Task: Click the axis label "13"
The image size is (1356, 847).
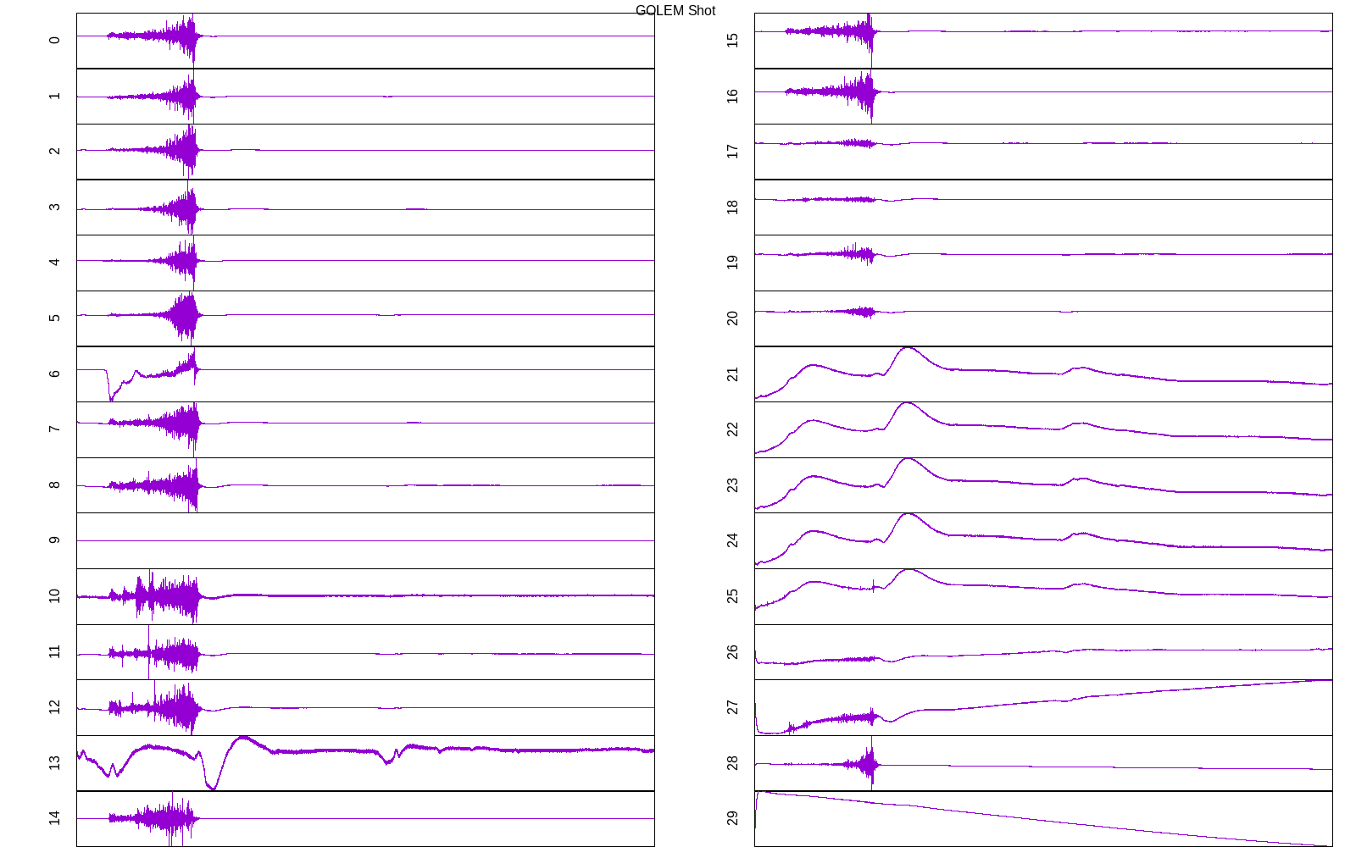Action: (x=55, y=763)
